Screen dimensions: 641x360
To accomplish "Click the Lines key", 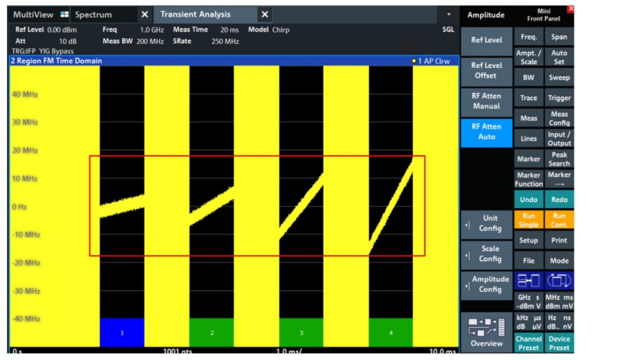I will [528, 138].
